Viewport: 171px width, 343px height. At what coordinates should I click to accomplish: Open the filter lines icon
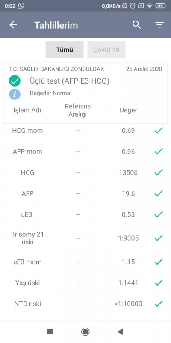[159, 25]
